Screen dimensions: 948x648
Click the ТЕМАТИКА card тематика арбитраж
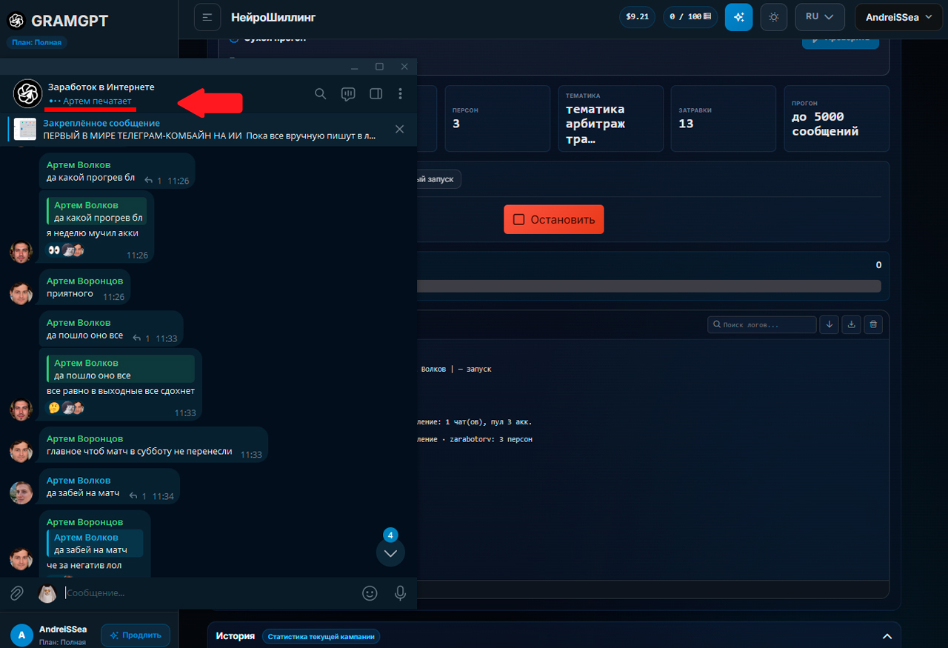point(610,118)
